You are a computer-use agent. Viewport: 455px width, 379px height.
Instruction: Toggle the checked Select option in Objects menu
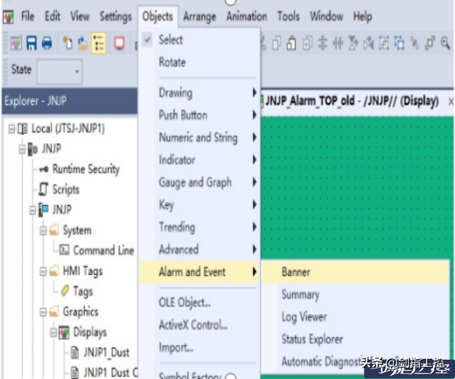(x=170, y=40)
